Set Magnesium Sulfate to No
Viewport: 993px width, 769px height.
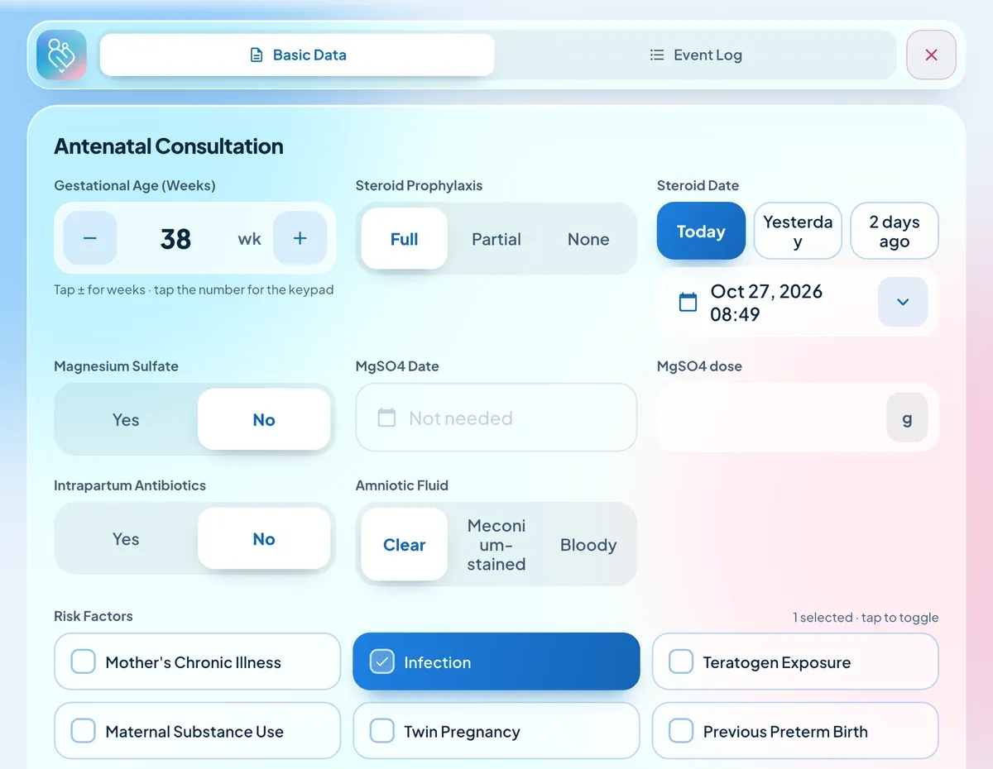(264, 419)
